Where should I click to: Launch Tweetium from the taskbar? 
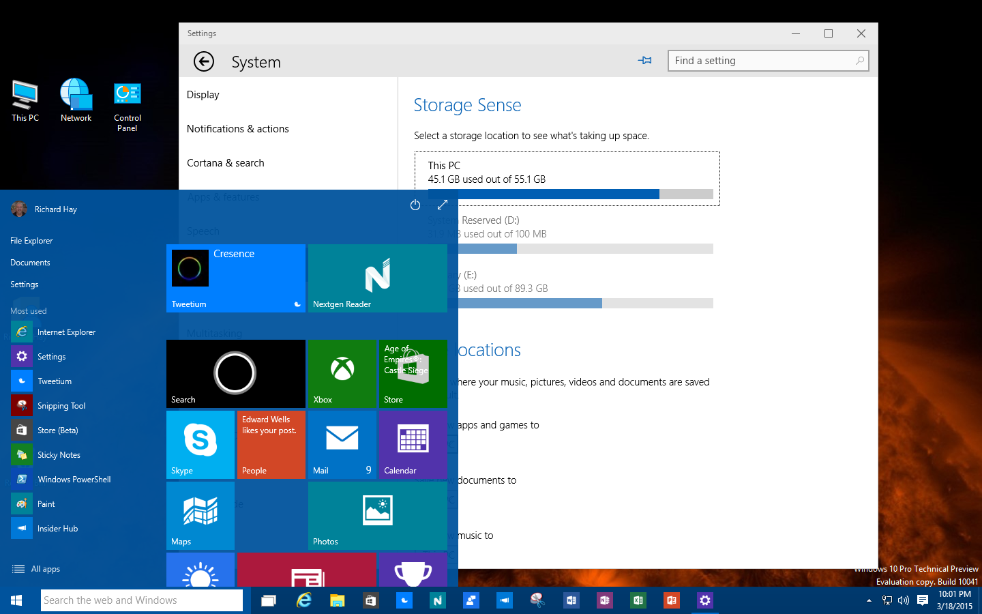point(404,600)
